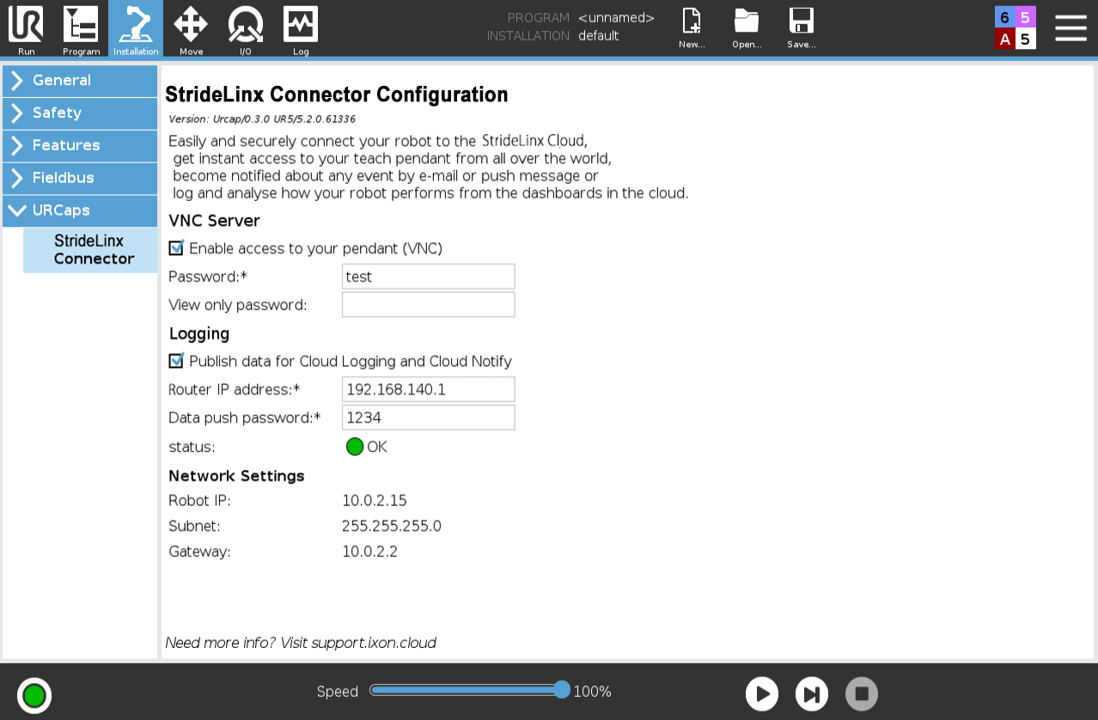The width and height of the screenshot is (1098, 720).
Task: Toggle Enable access to your pendant (VNC)
Action: (176, 248)
